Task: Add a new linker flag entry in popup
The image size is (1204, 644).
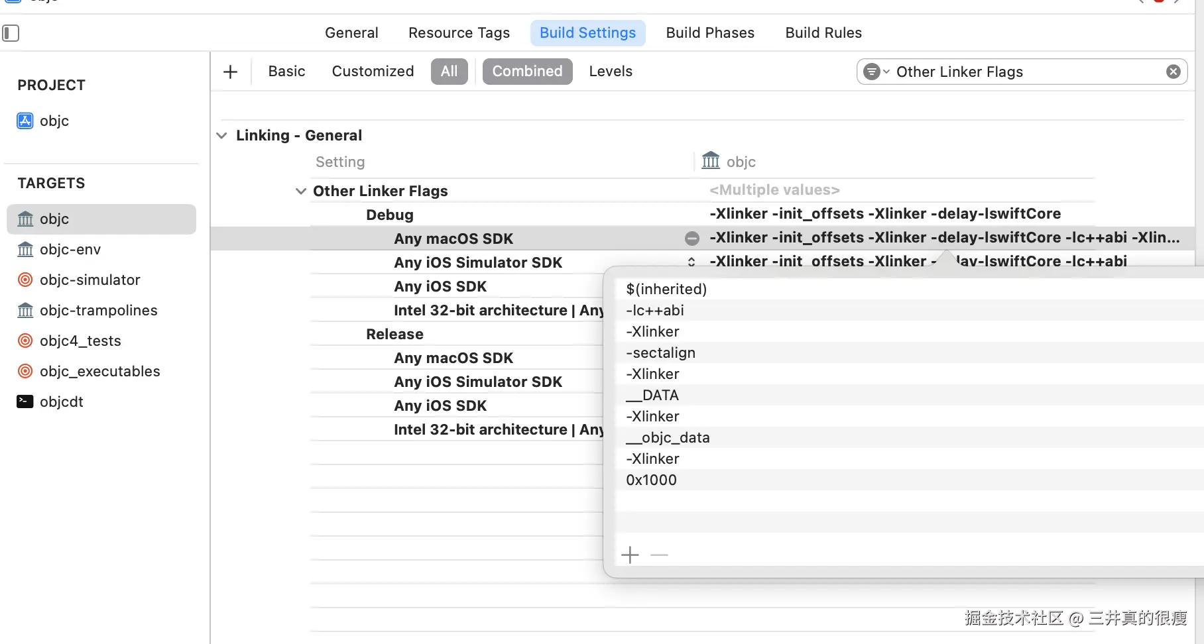Action: (630, 555)
